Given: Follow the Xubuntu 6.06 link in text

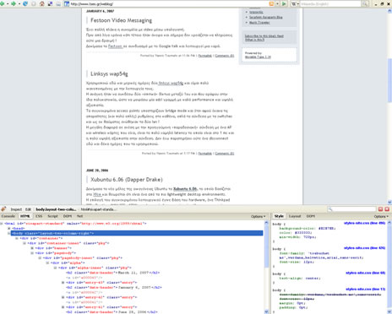Looking at the screenshot, I should click(185, 189).
